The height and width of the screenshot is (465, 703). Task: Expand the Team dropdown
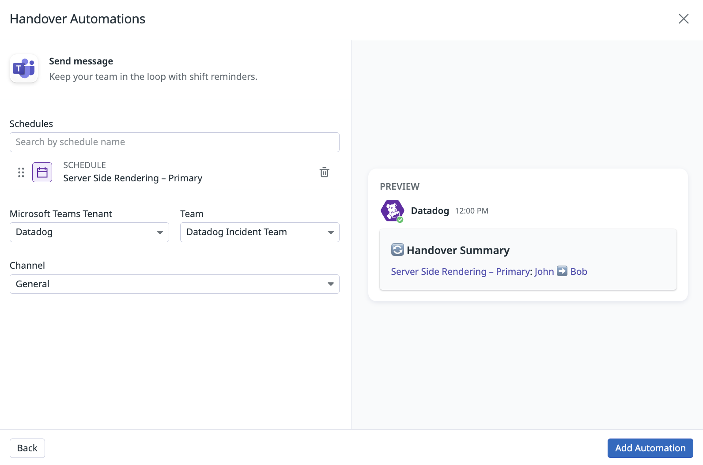click(x=260, y=232)
